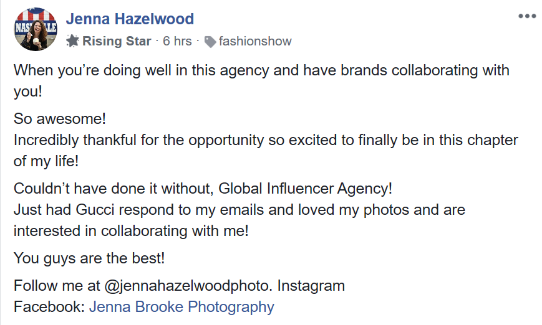
Task: Click the word "Instagram" after the handle
Action: point(311,286)
